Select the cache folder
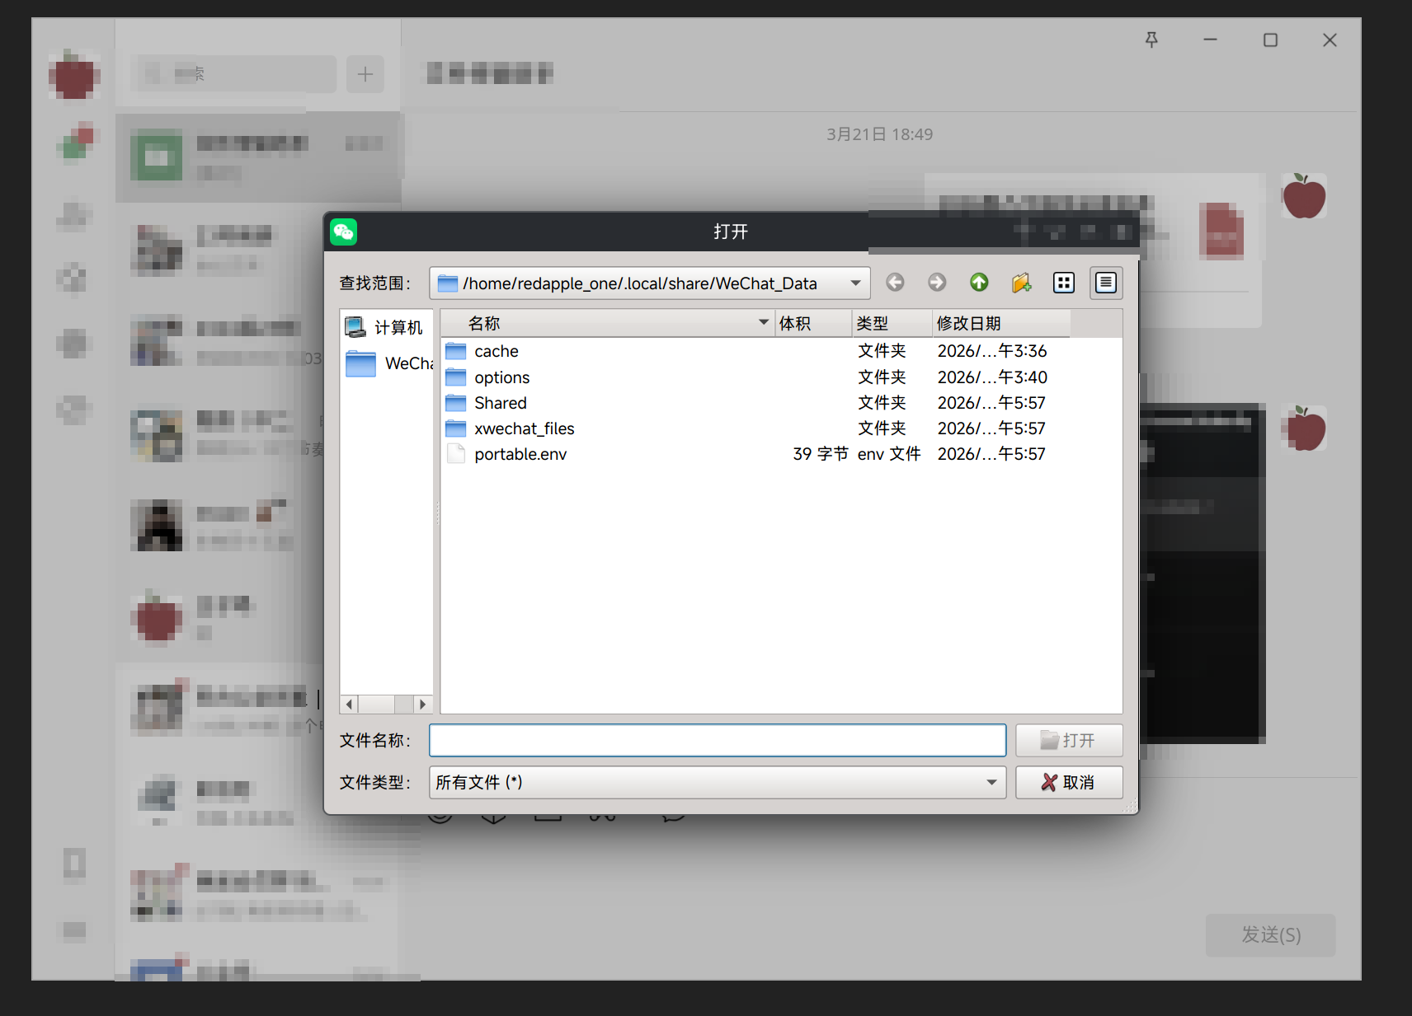Viewport: 1412px width, 1016px height. (x=496, y=351)
